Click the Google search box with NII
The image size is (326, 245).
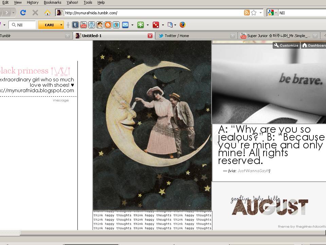click(302, 13)
